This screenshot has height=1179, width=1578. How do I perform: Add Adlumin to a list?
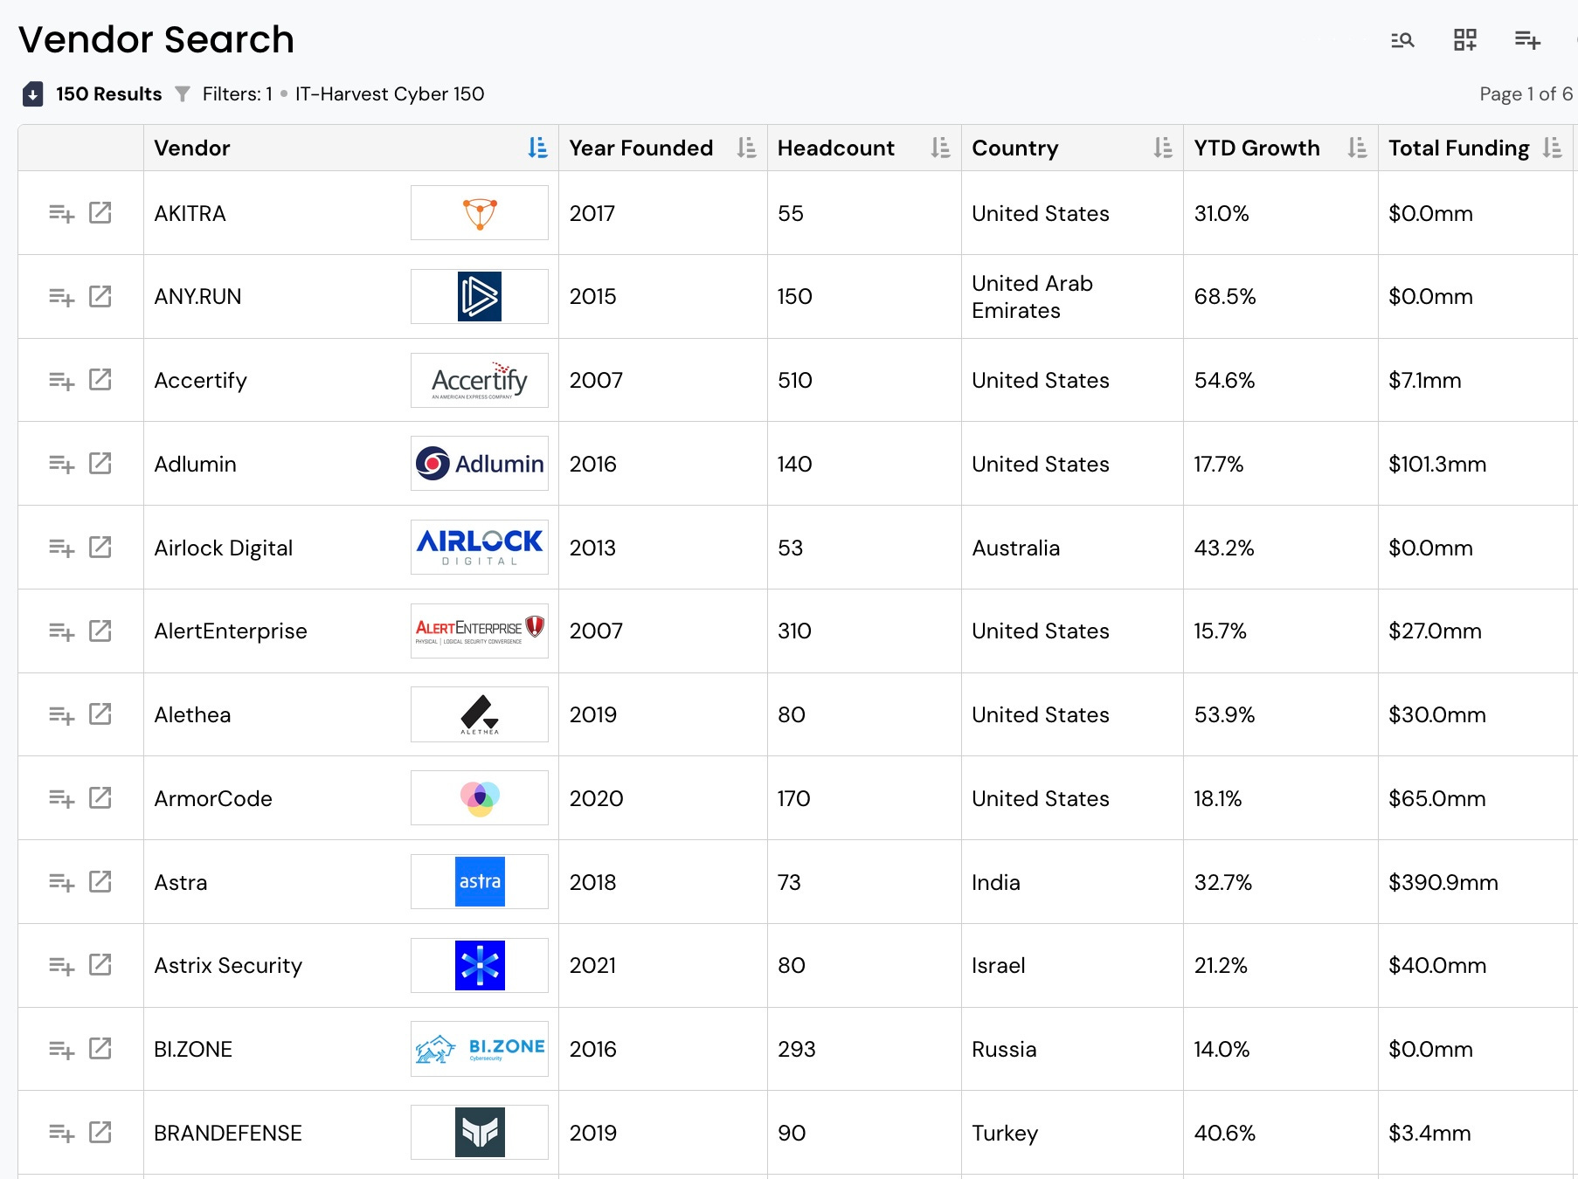point(61,464)
